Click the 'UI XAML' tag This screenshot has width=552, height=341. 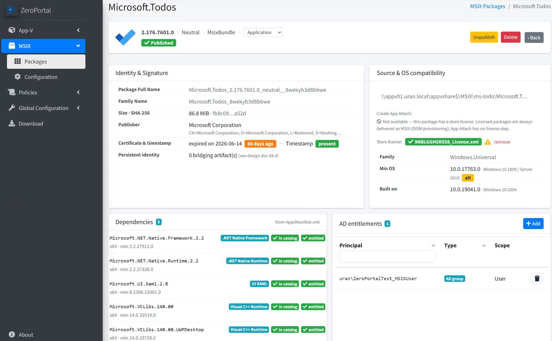[259, 284]
